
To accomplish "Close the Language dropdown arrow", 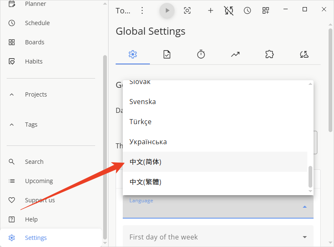I will [305, 207].
